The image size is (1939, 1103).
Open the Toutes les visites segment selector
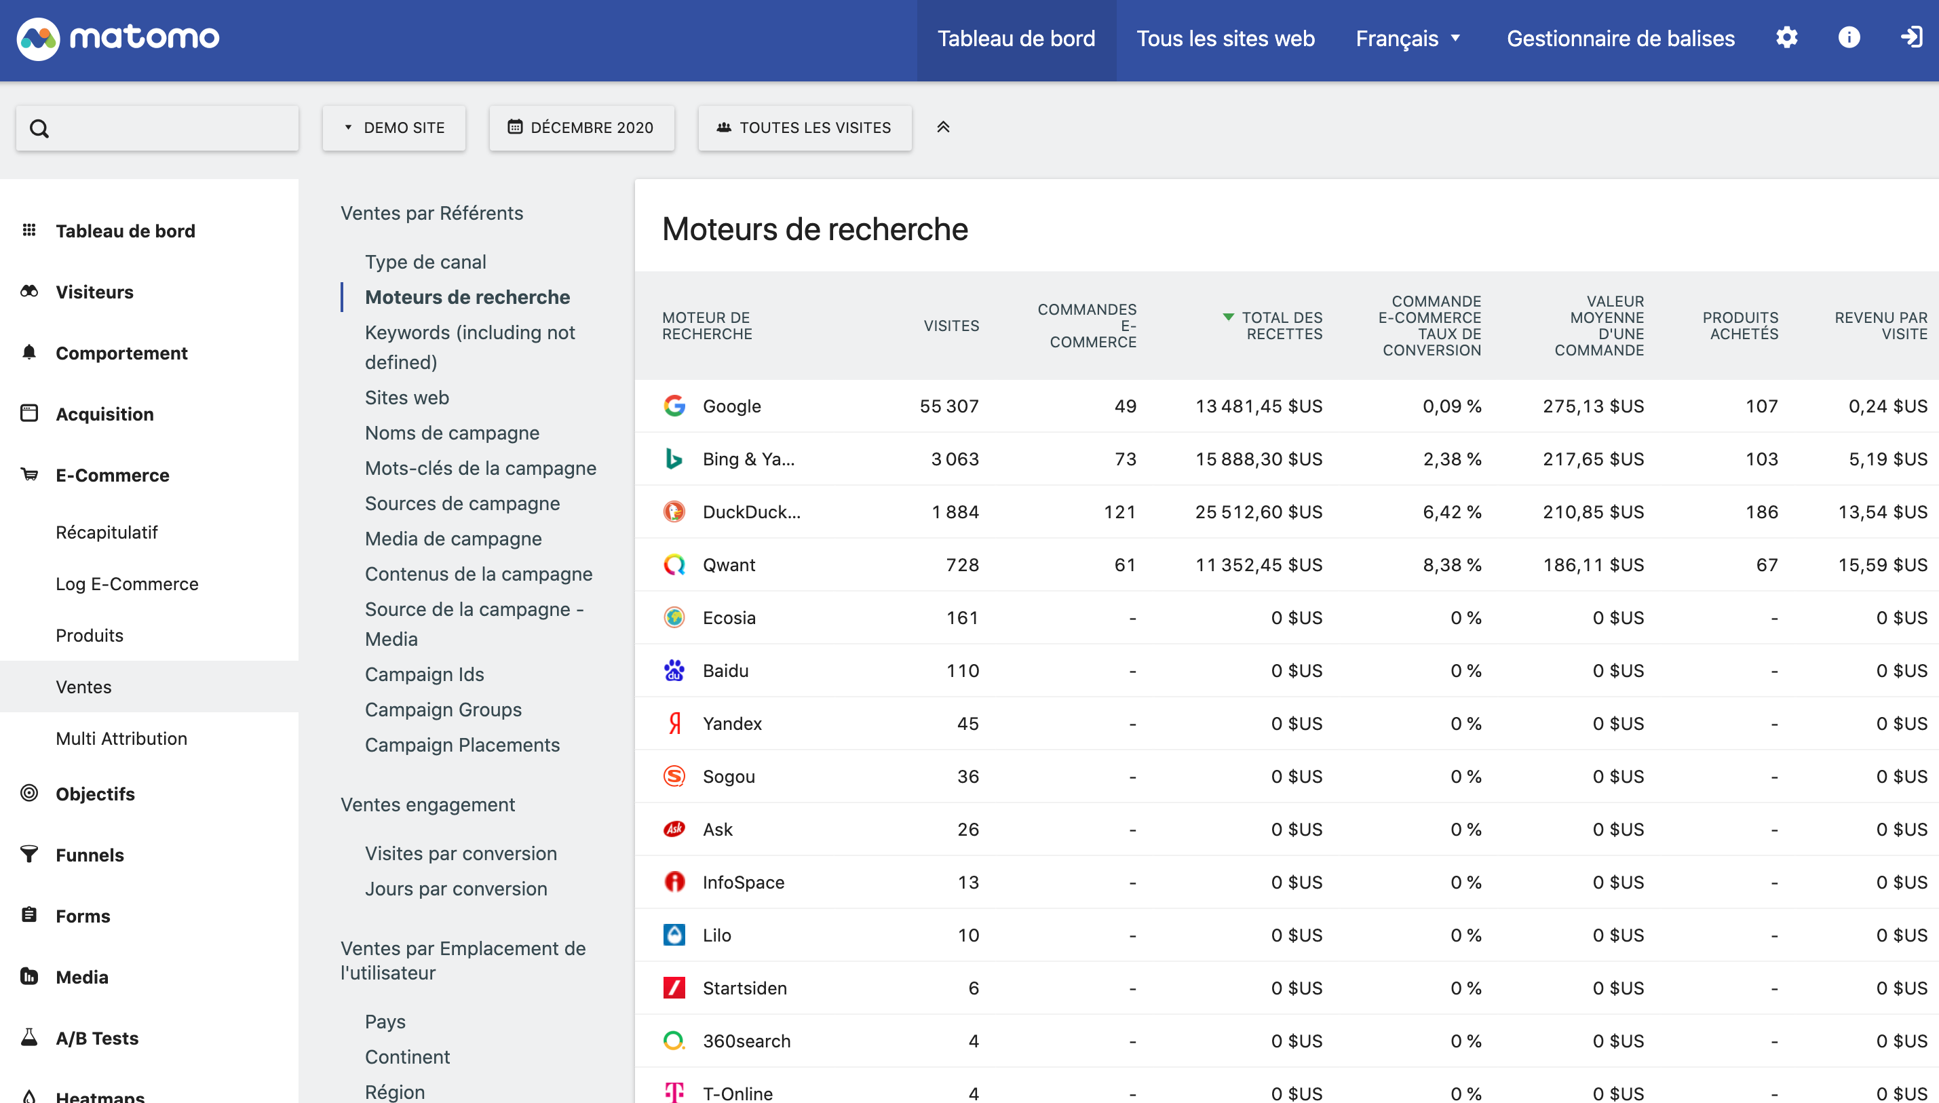coord(805,128)
